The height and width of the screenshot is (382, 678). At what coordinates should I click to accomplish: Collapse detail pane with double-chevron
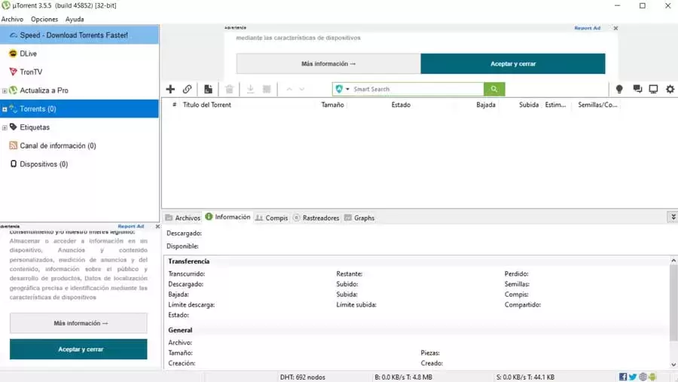click(673, 217)
